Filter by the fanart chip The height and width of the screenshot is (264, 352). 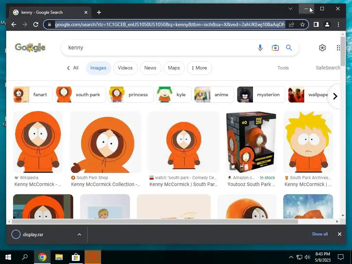click(33, 95)
